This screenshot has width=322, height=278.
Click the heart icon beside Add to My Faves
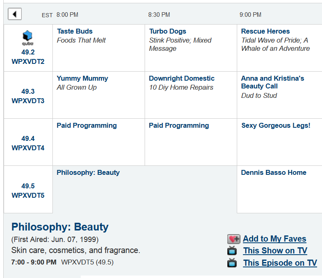[234, 239]
